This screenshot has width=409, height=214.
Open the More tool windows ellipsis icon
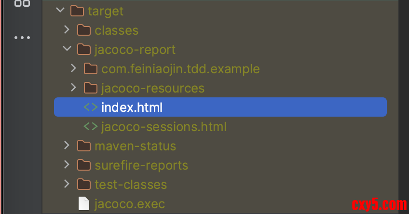[22, 38]
